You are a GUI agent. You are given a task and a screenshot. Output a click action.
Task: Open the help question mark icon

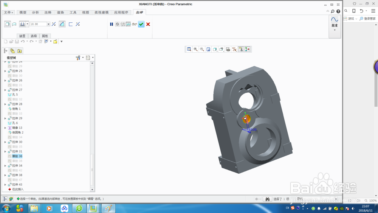(x=338, y=11)
